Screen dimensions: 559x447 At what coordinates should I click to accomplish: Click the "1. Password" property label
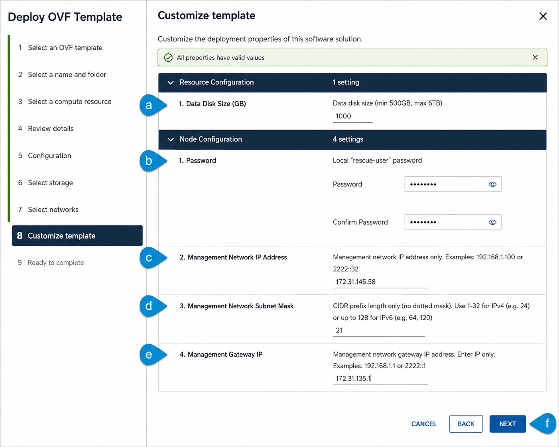point(197,161)
